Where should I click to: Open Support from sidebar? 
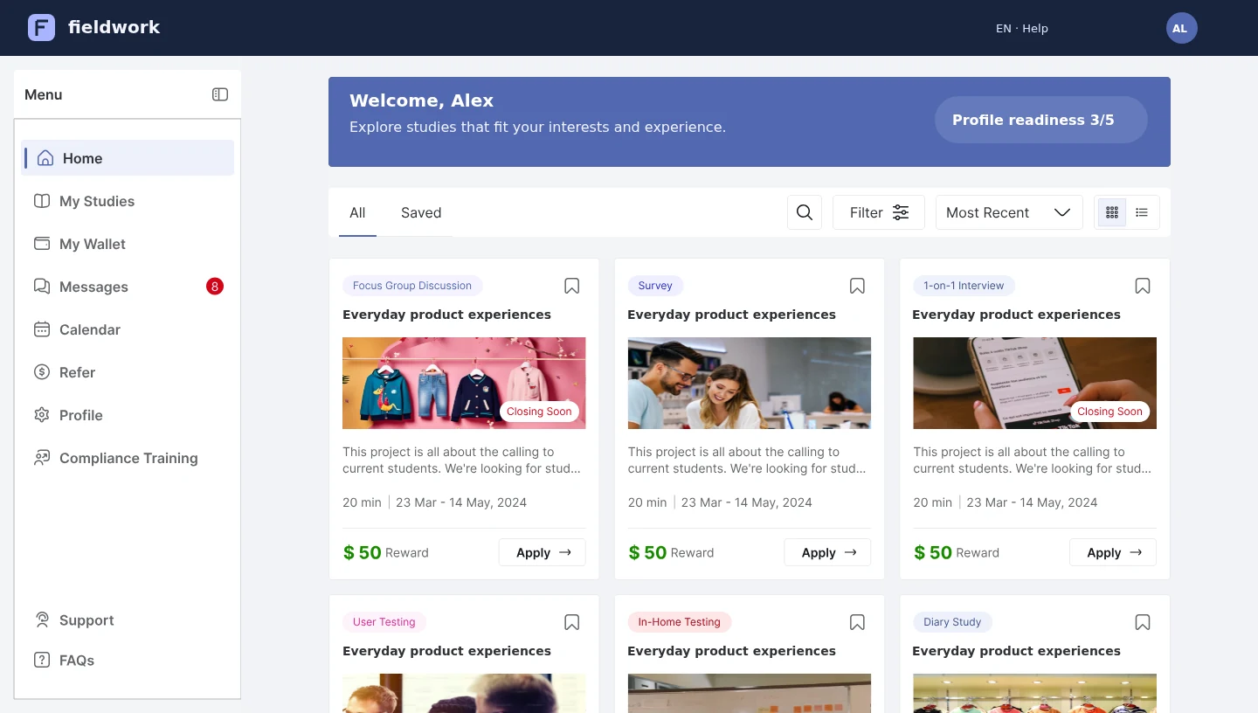pos(128,620)
